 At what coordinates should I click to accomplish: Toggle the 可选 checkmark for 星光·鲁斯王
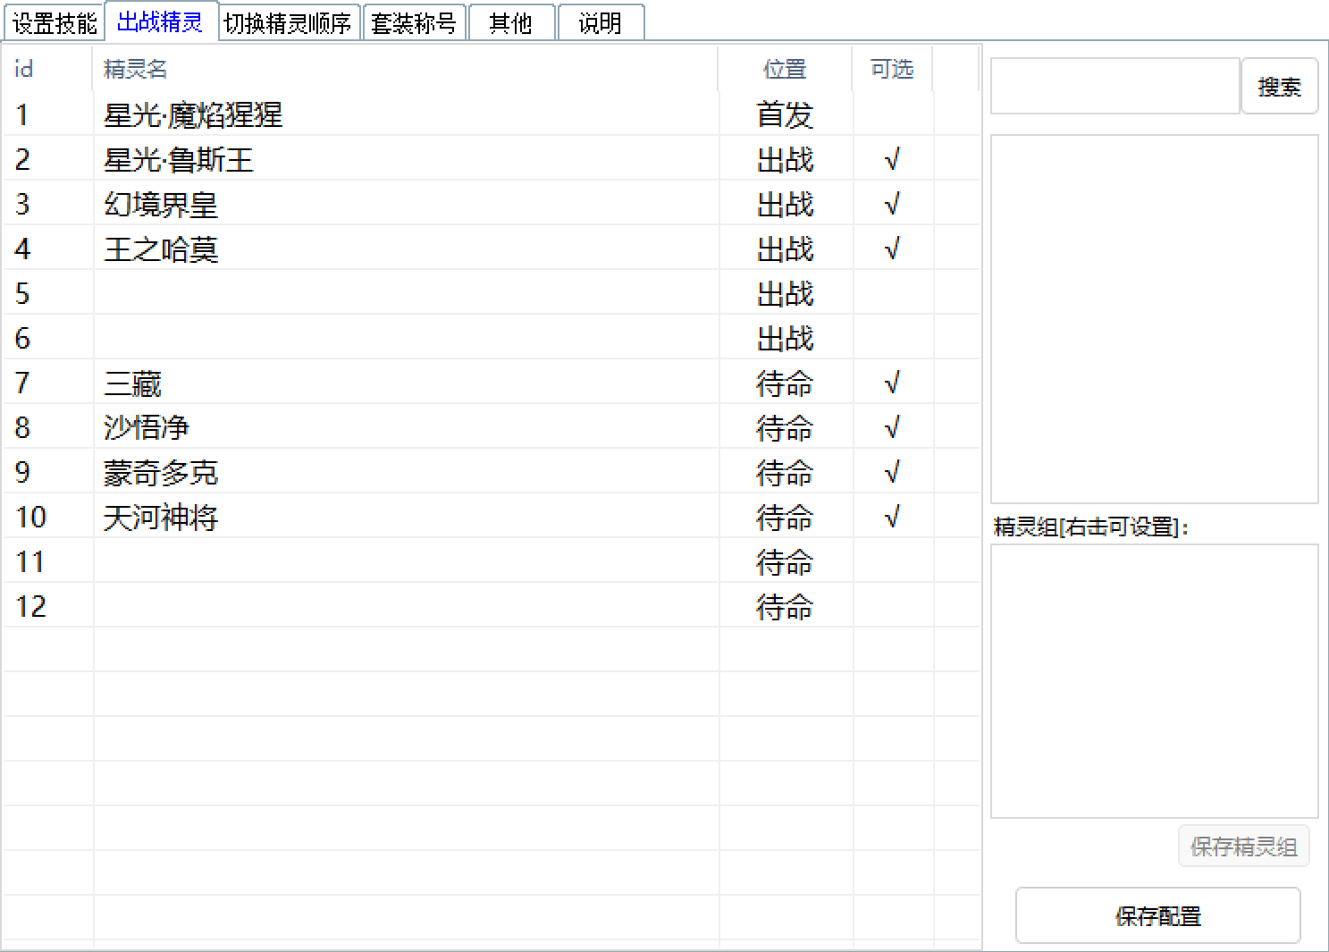[x=892, y=159]
